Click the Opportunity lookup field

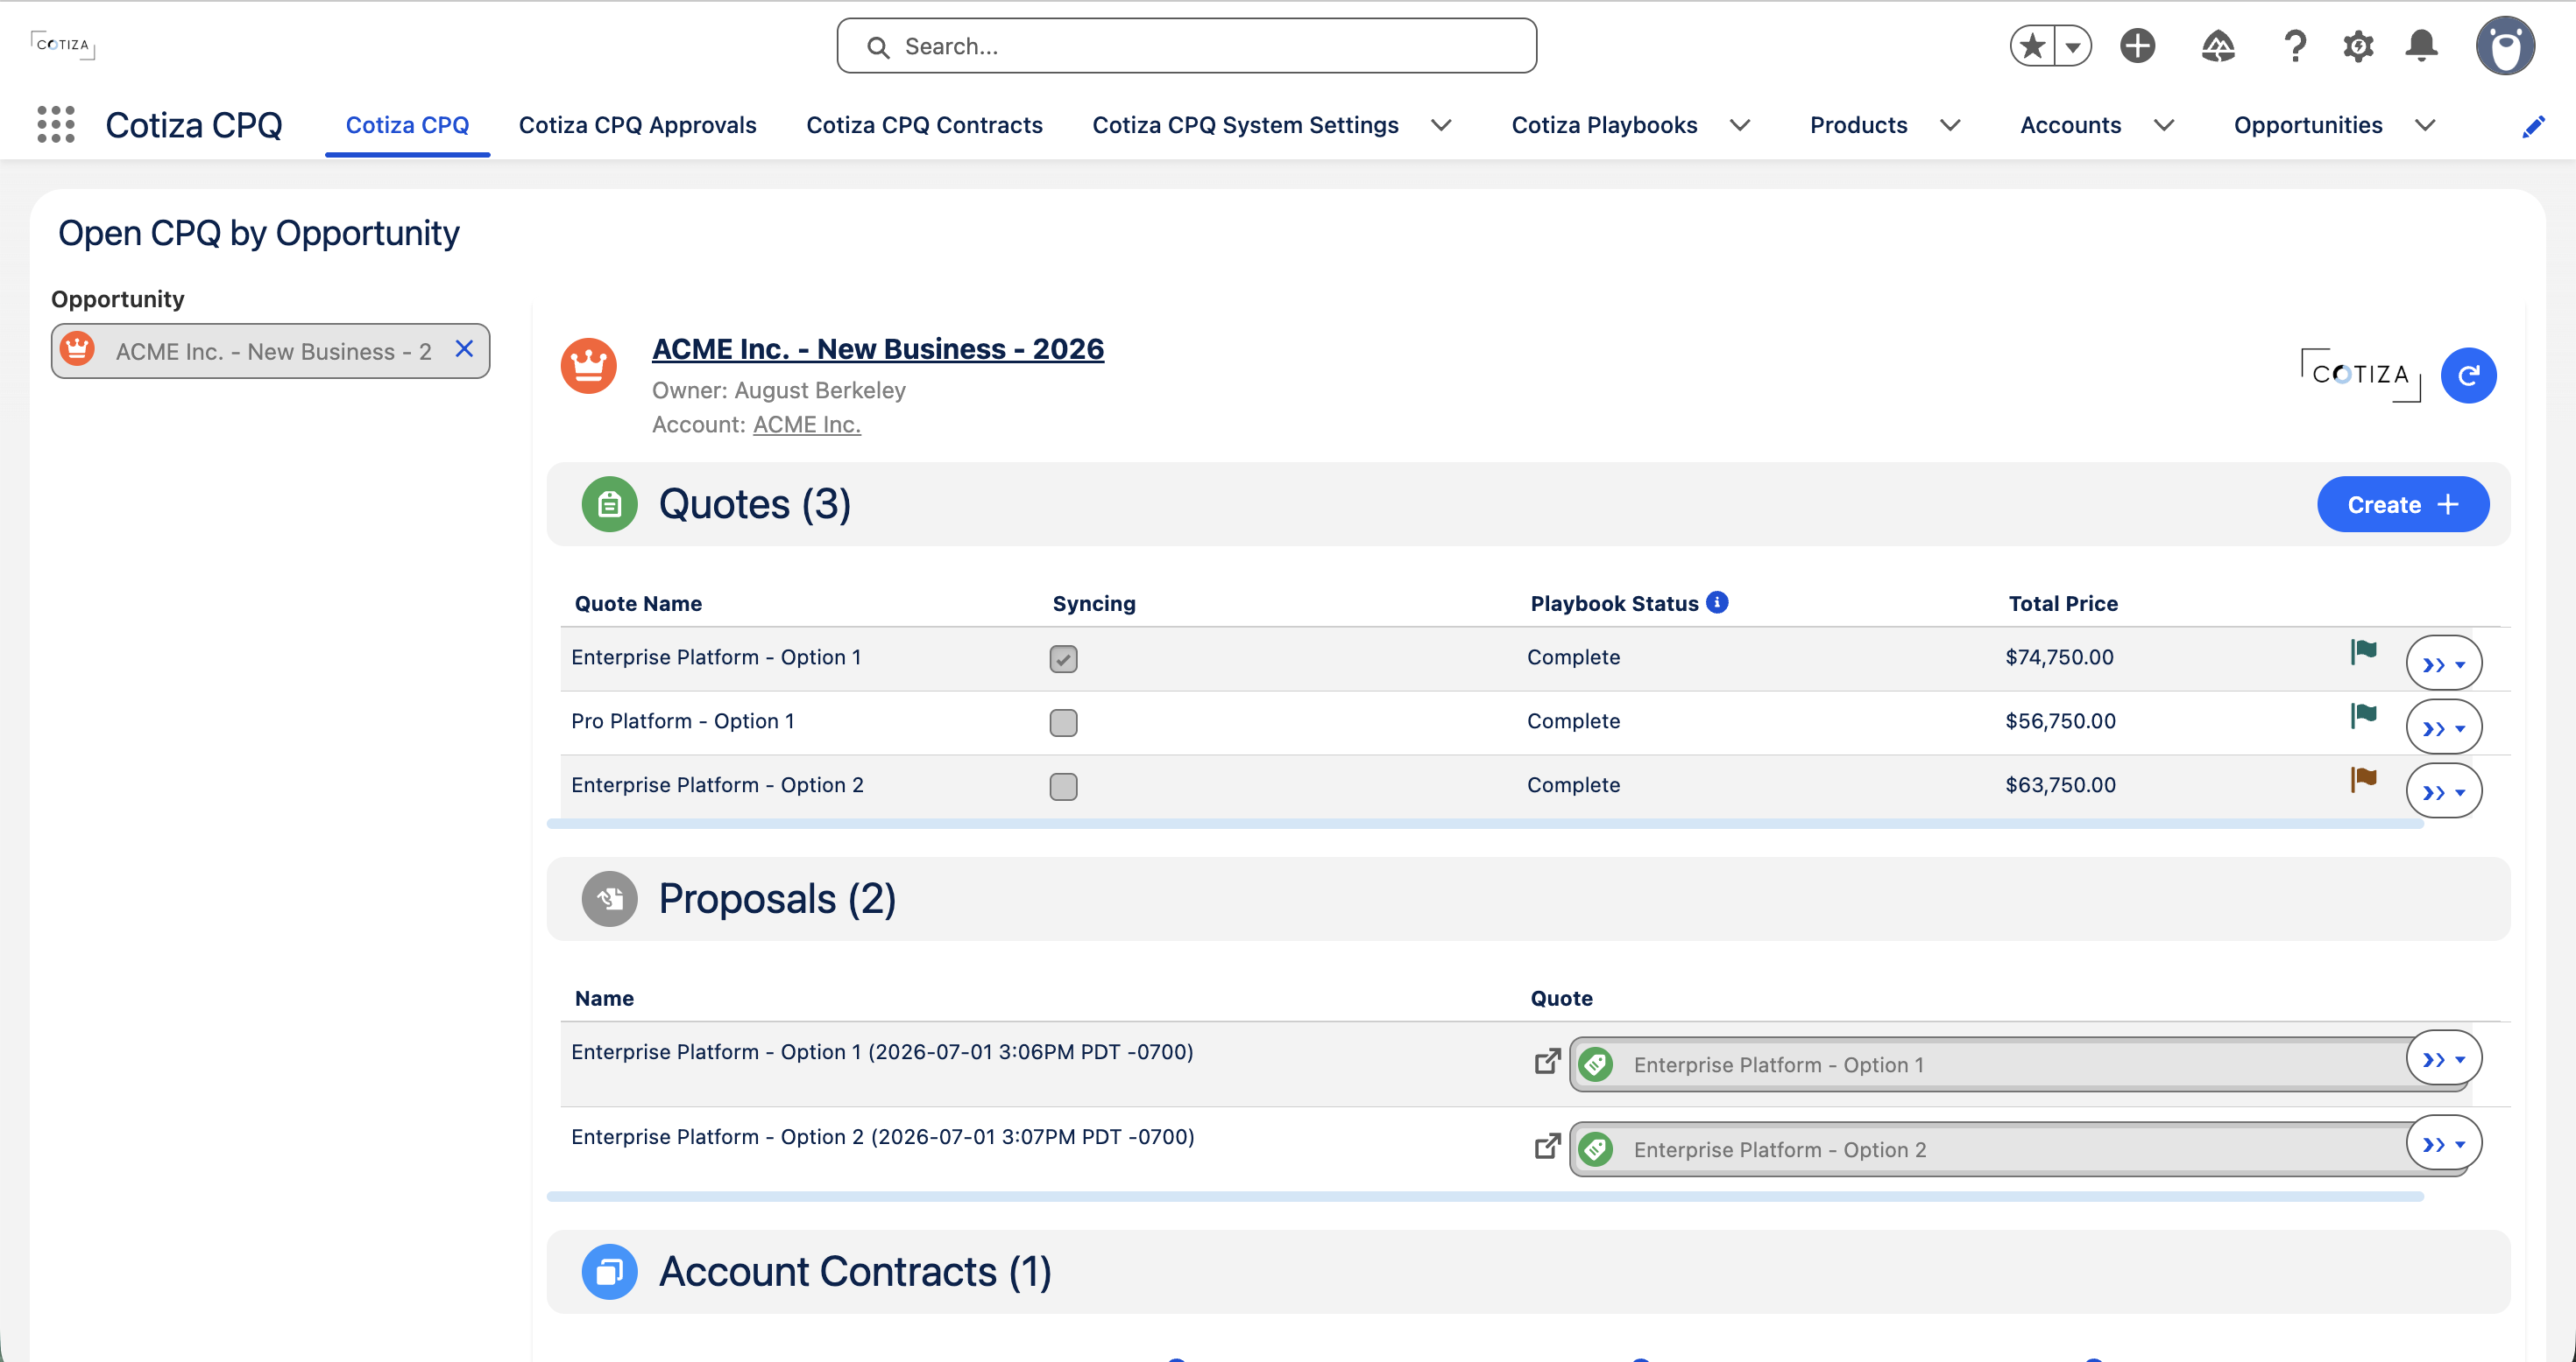coord(270,351)
